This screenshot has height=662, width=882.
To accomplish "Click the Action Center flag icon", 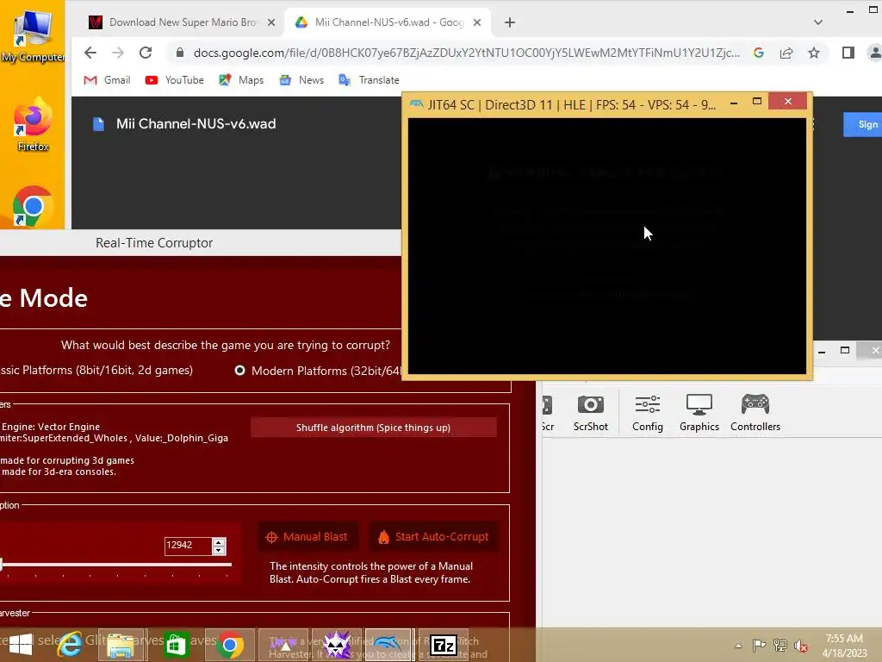I will tap(759, 645).
